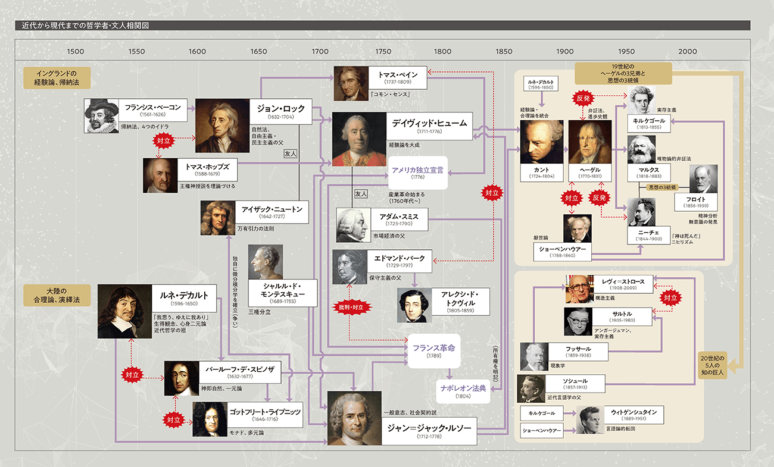Viewport: 774px width, 467px height.
Task: Click the Leibniz portrait
Action: [x=210, y=420]
